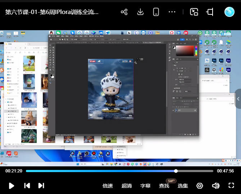Screen dimensions: 241x194
Task: Click the circular target icon beside volume
Action: 200,186
